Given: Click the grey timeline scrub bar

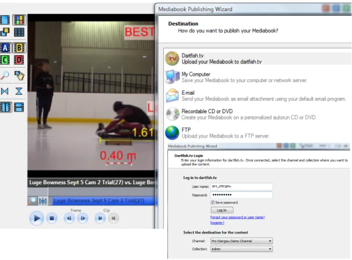Looking at the screenshot, I should [x=102, y=192].
